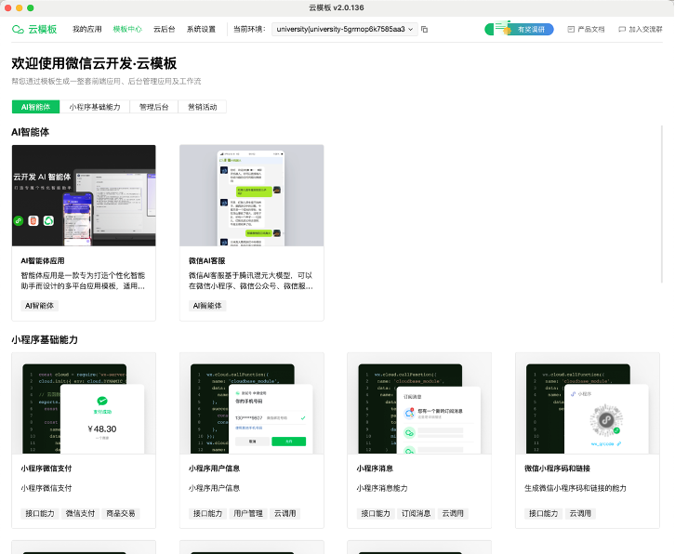Click the 订阅消息 tag on 小程序消息 card
675x554 pixels.
pyautogui.click(x=416, y=513)
